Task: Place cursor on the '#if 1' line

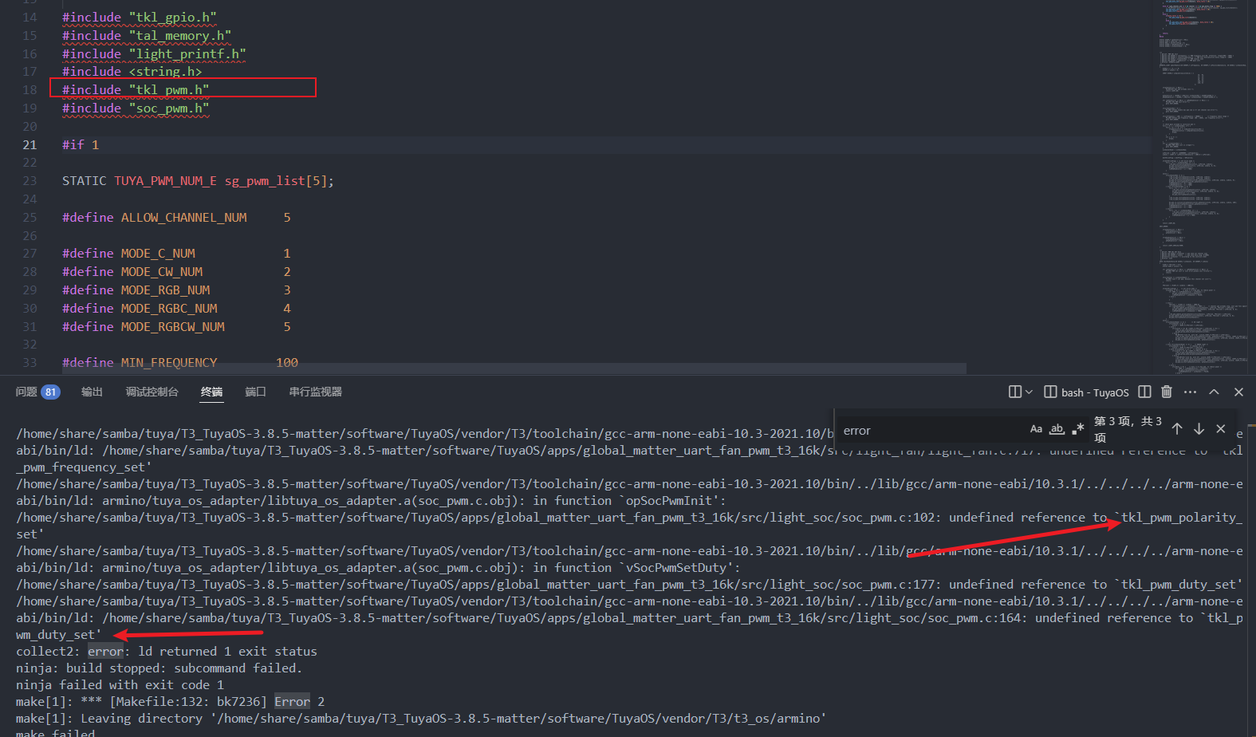Action: click(x=81, y=144)
